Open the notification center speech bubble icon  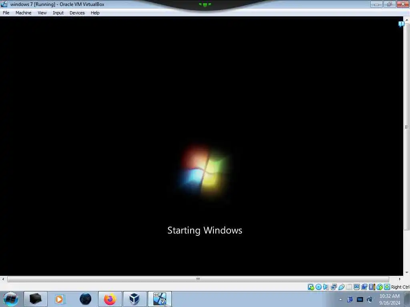point(401,24)
